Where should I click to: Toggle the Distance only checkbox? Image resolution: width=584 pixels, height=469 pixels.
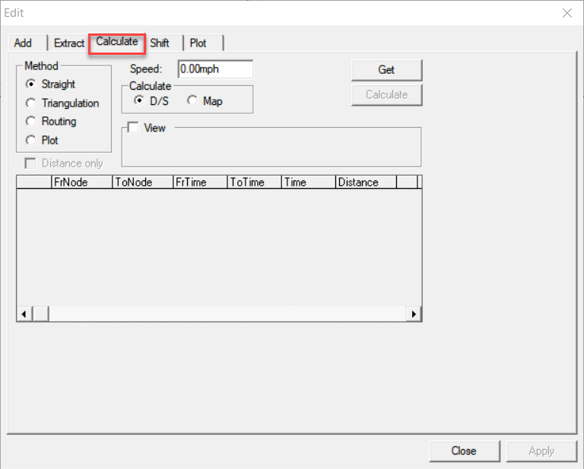click(30, 163)
